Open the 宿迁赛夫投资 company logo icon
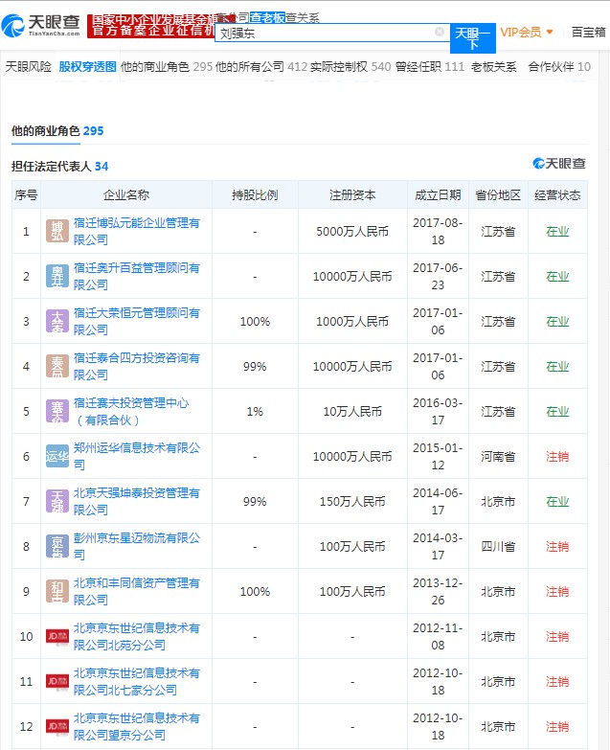Viewport: 610px width, 750px height. (x=56, y=411)
